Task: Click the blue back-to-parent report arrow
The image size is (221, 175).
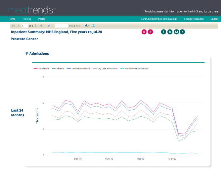Action: (x=49, y=25)
